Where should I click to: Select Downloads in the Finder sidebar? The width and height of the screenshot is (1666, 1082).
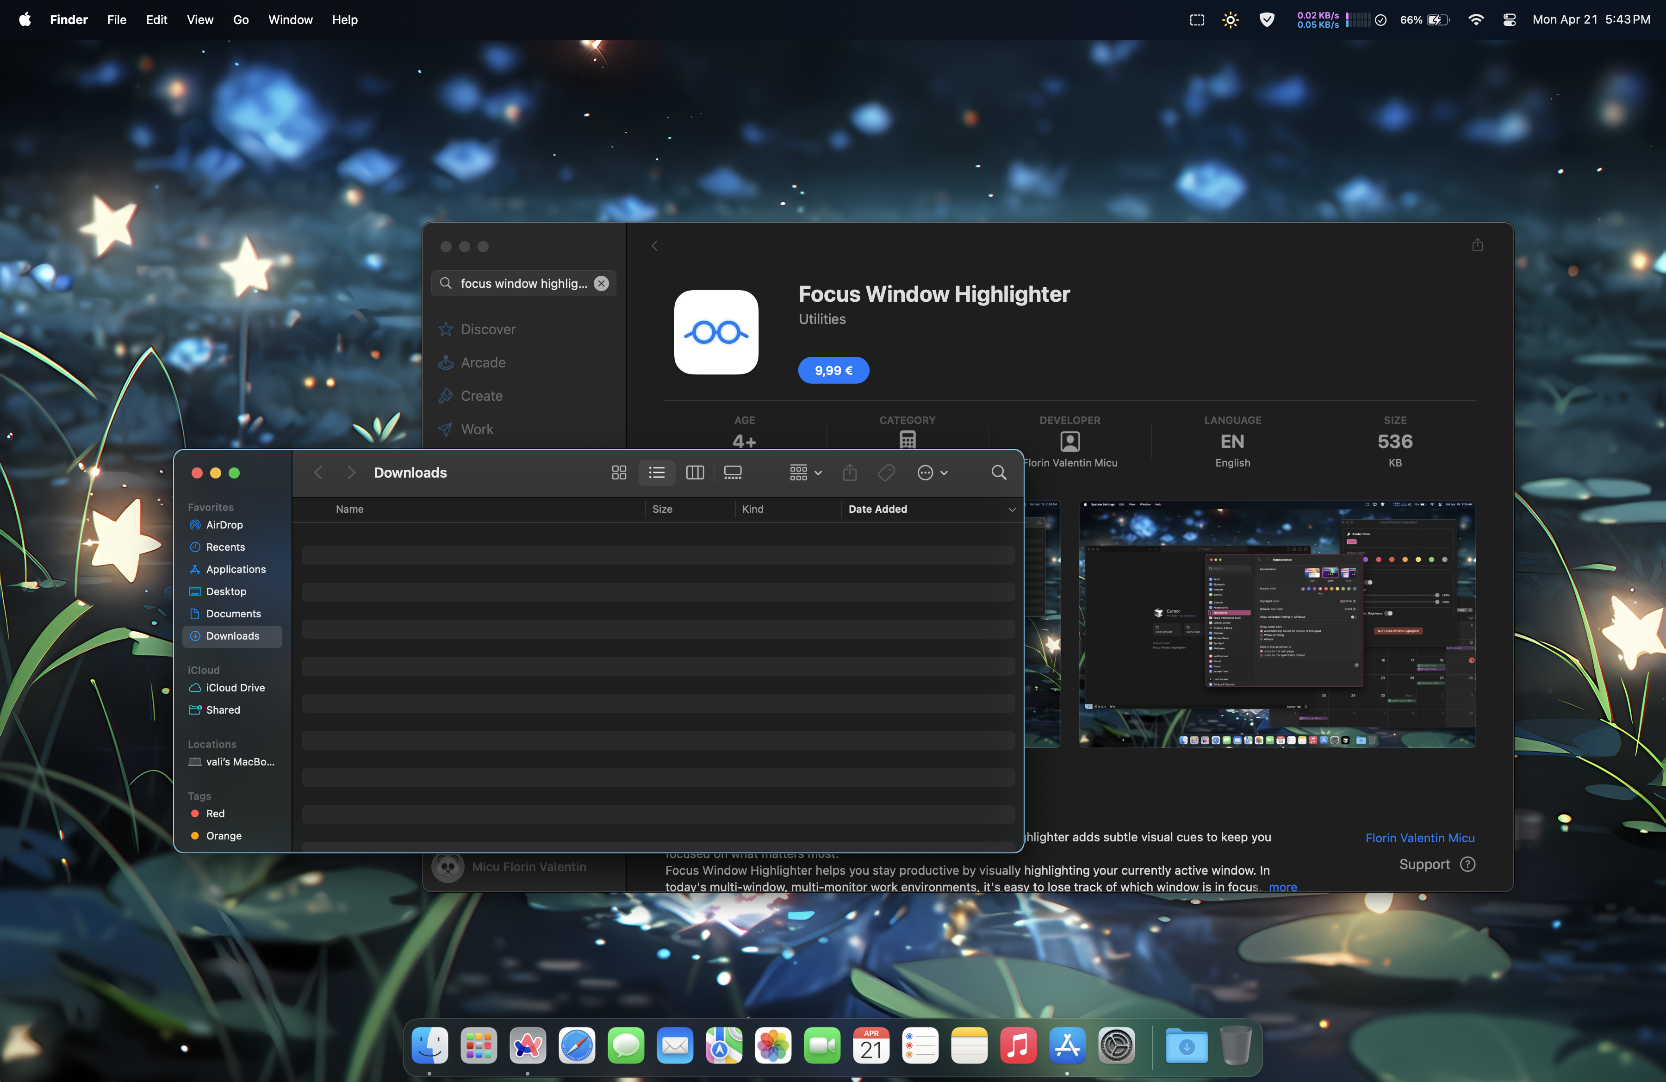232,636
